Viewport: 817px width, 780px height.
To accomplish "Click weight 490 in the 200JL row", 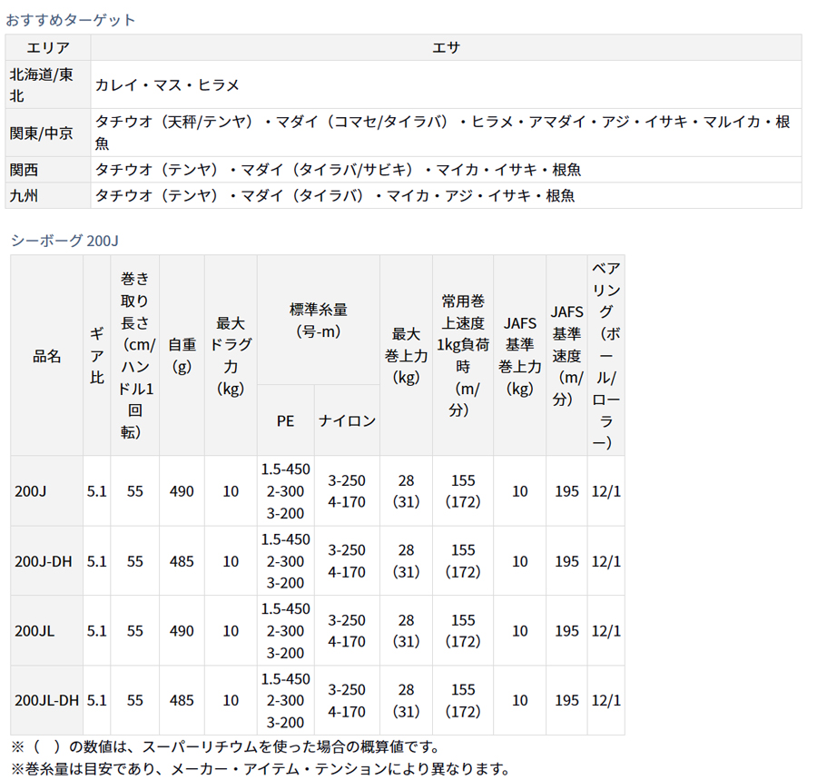I will [x=182, y=631].
